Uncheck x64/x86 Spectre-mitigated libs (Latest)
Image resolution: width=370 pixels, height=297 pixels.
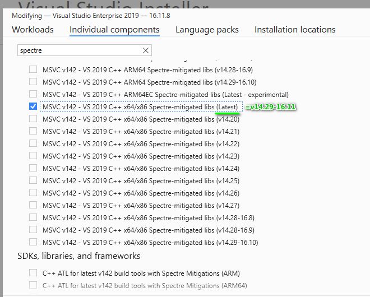33,106
